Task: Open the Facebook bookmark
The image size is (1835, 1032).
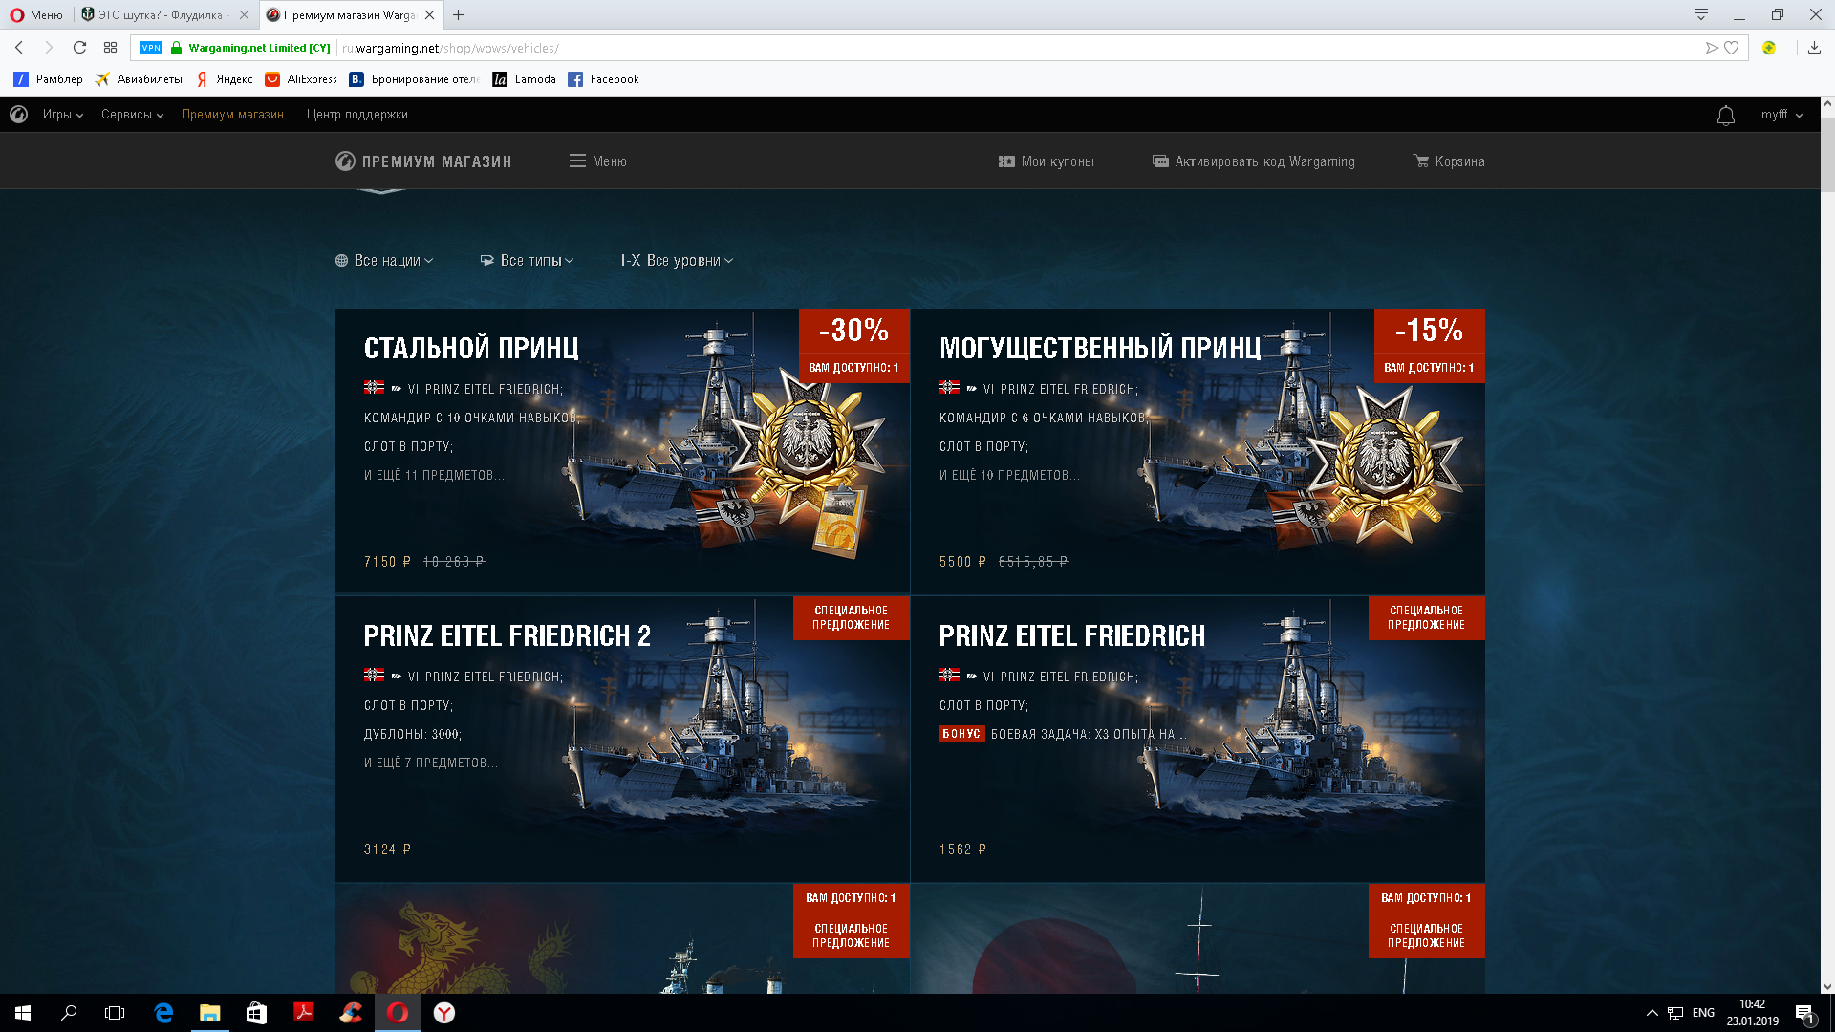Action: (x=603, y=79)
